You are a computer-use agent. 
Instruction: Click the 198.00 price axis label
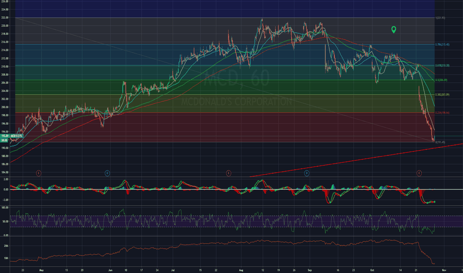pyautogui.click(x=5, y=115)
